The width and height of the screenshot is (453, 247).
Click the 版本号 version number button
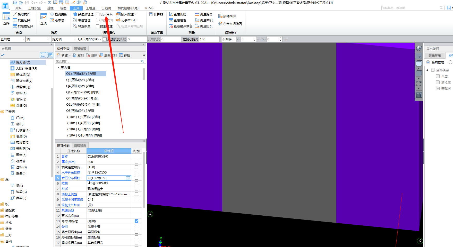[57, 20]
